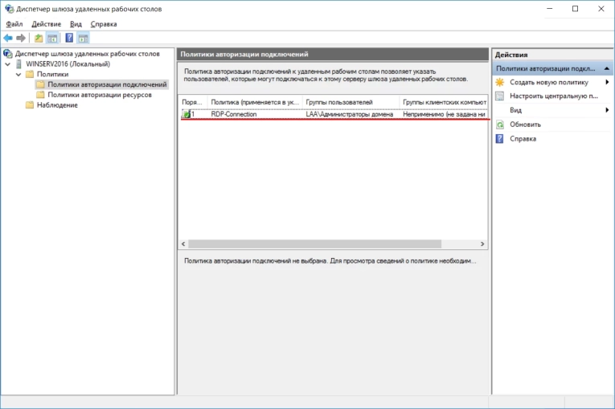
Task: Click folder icon of Политики авторизации подключений
Action: [40, 84]
